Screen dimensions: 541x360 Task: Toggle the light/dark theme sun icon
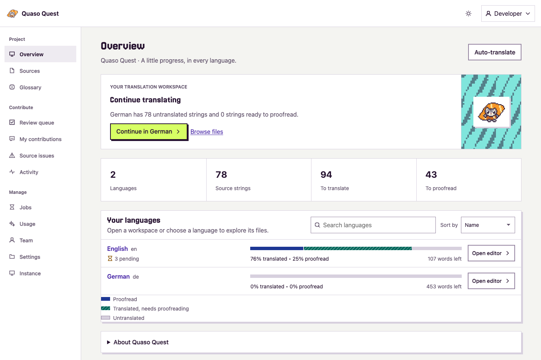pos(468,13)
